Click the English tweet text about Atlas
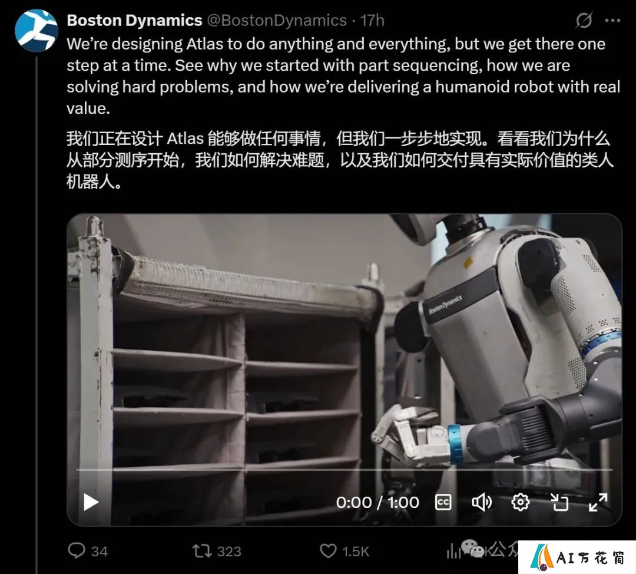The height and width of the screenshot is (574, 636). coord(343,76)
